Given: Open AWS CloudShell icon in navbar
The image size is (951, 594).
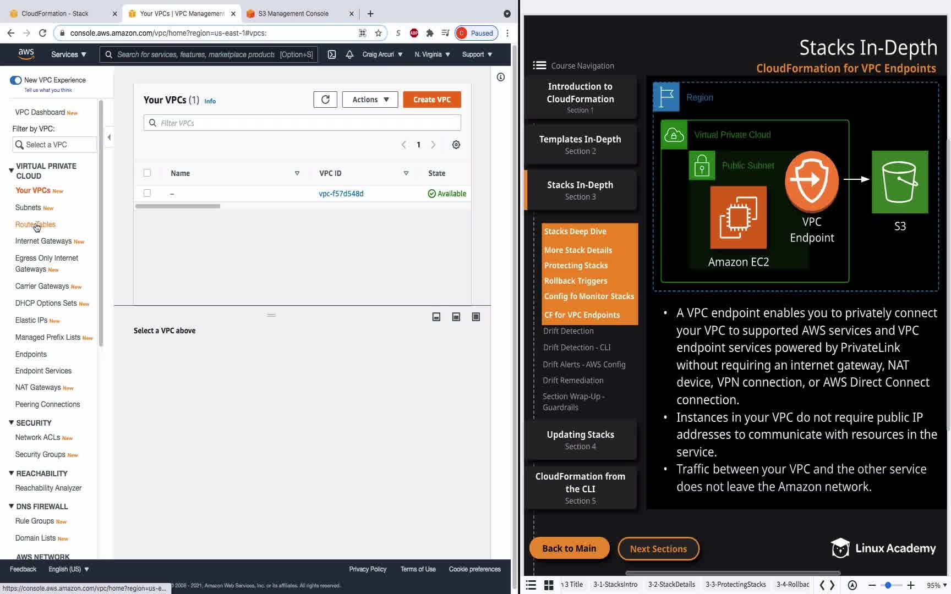Looking at the screenshot, I should point(332,54).
